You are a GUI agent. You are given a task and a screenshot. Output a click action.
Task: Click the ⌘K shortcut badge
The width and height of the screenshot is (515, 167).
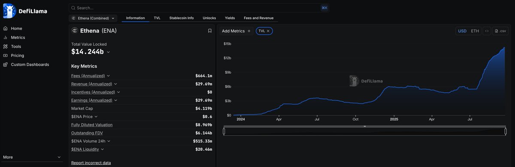click(324, 8)
